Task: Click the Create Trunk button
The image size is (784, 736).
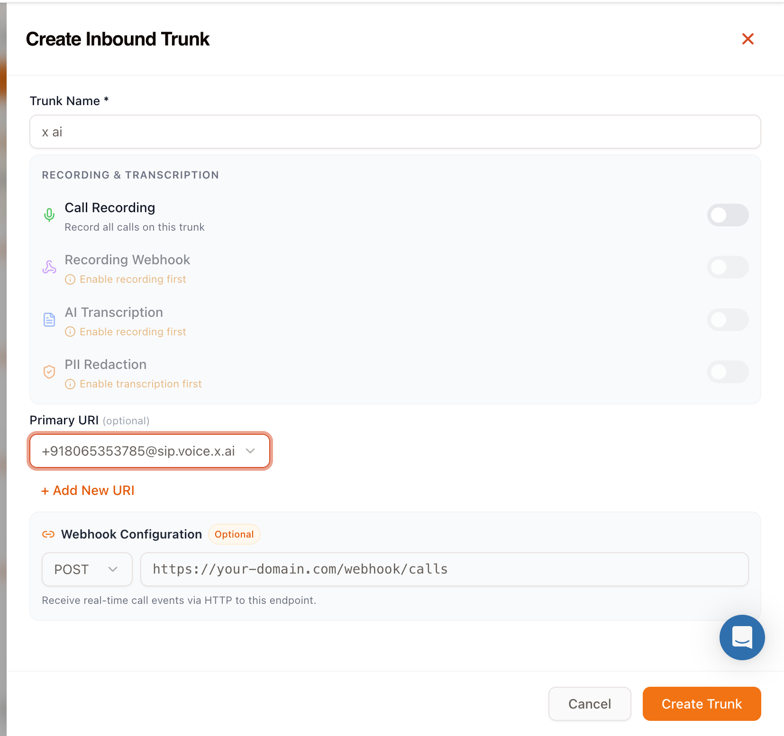Action: (702, 704)
